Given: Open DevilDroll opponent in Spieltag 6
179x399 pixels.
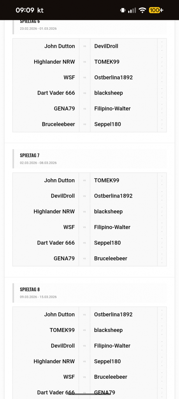Looking at the screenshot, I should (x=106, y=46).
